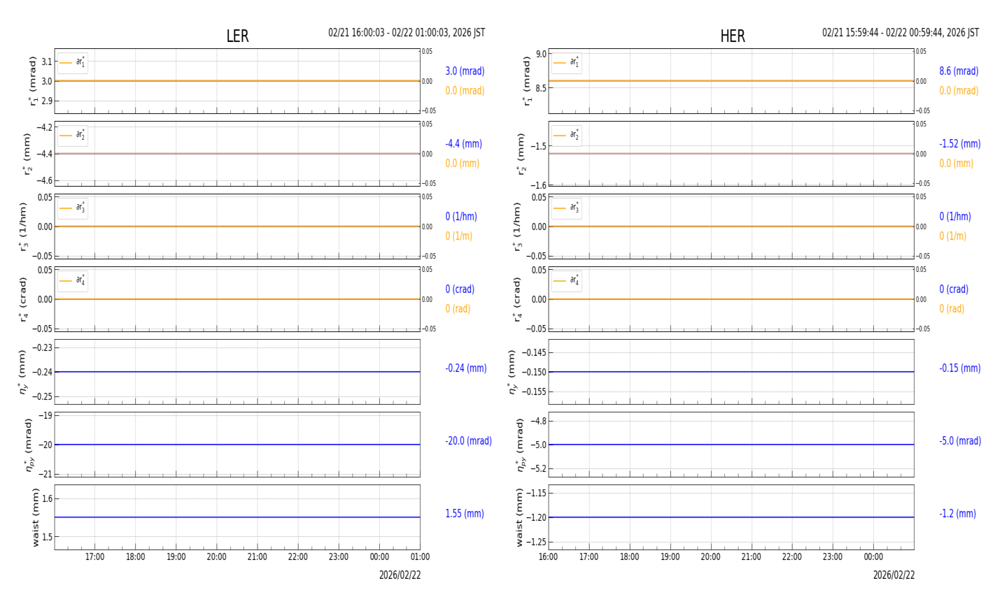The image size is (988, 604).
Task: Click the -5.2 y-axis tick in HER ηpy plot
Action: pos(537,469)
